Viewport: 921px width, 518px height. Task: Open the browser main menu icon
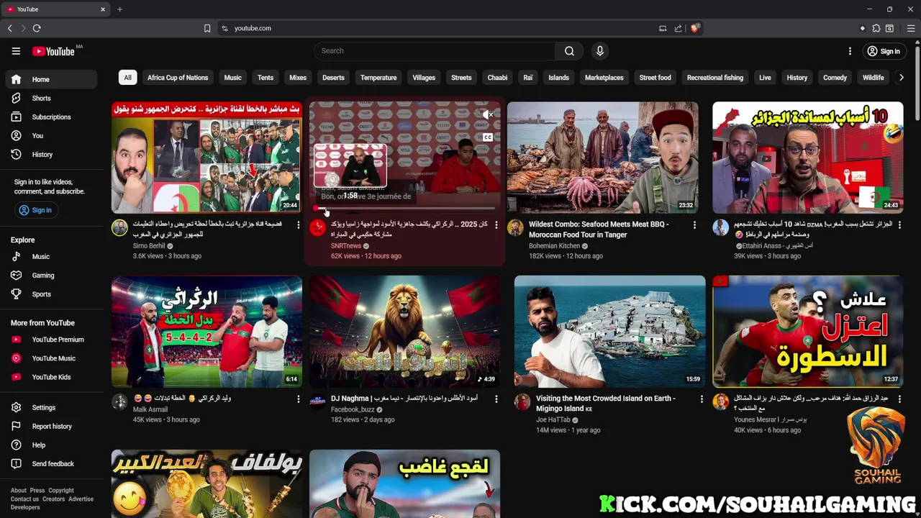[910, 28]
